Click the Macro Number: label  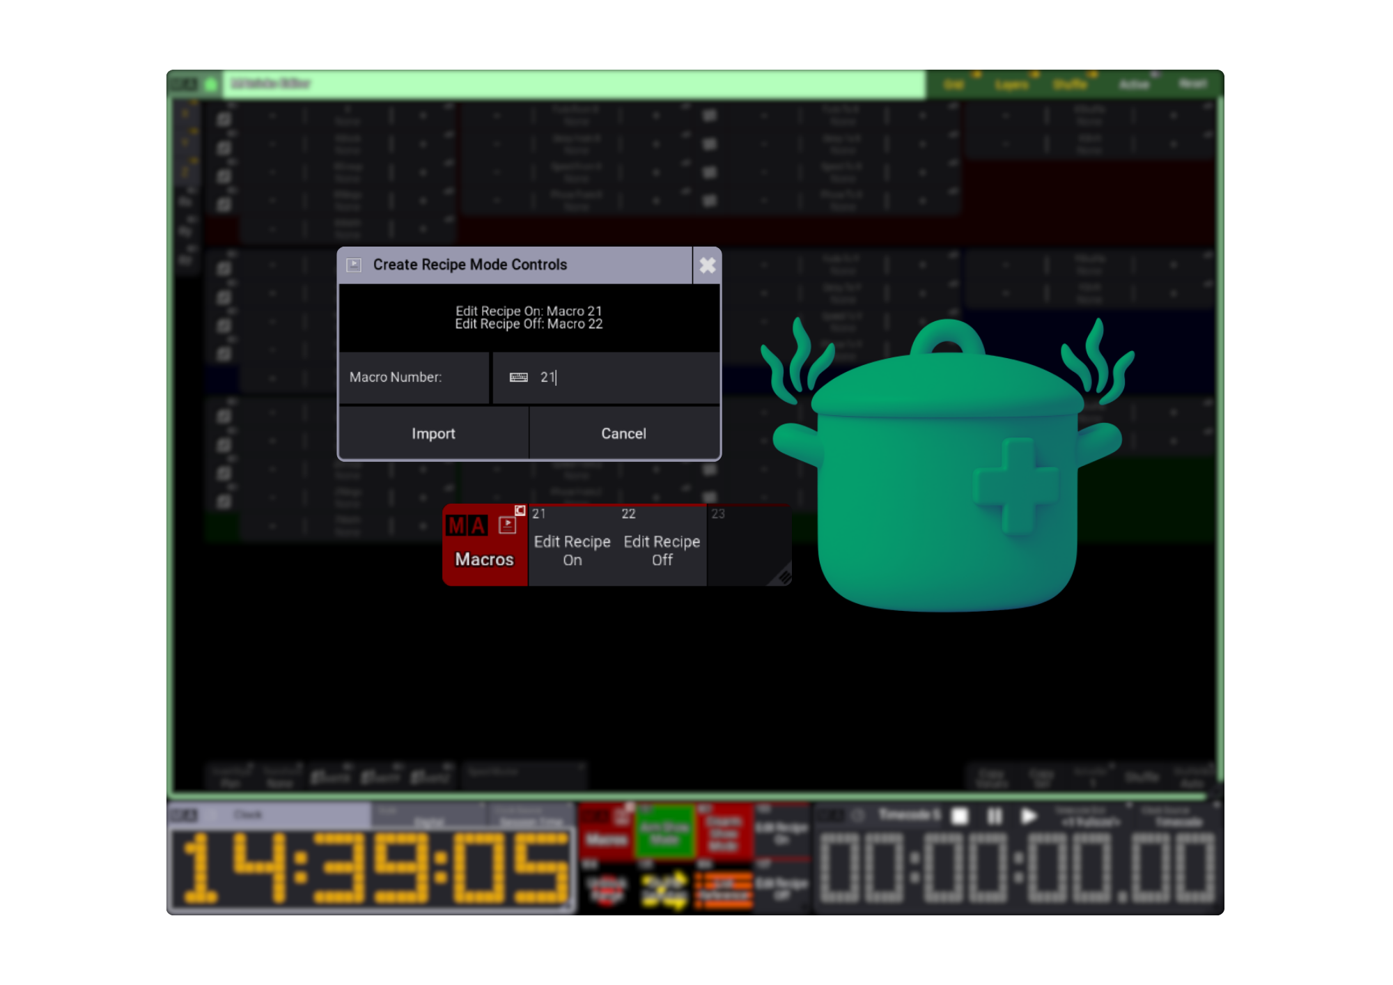pyautogui.click(x=396, y=378)
